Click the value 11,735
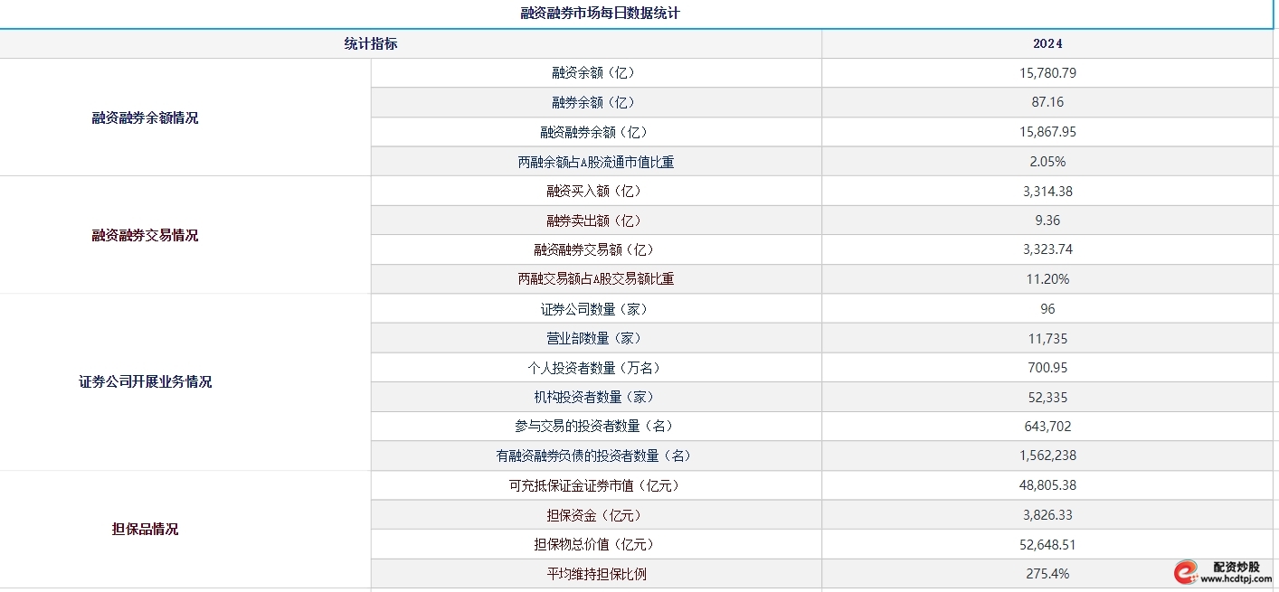The height and width of the screenshot is (592, 1279). point(1047,338)
